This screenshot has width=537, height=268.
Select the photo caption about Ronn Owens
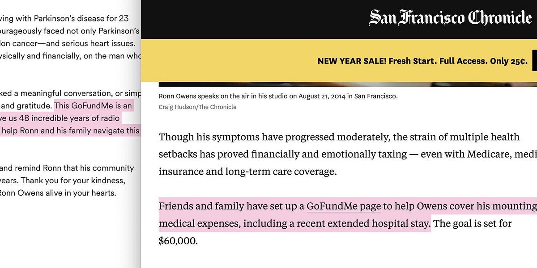pyautogui.click(x=278, y=96)
